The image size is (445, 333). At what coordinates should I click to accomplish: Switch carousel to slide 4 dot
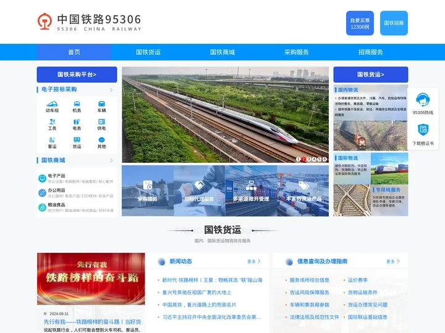(314, 159)
